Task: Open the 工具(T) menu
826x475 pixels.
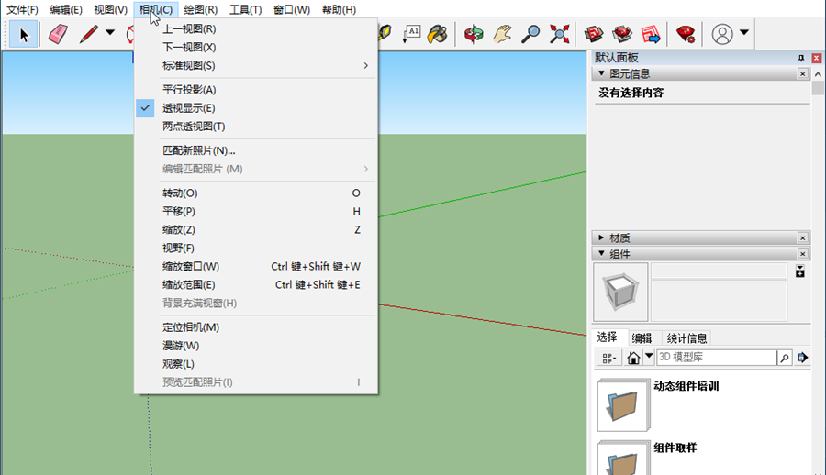Action: click(245, 9)
